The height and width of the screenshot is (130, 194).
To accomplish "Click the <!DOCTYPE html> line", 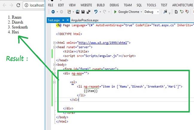I will (69, 34).
